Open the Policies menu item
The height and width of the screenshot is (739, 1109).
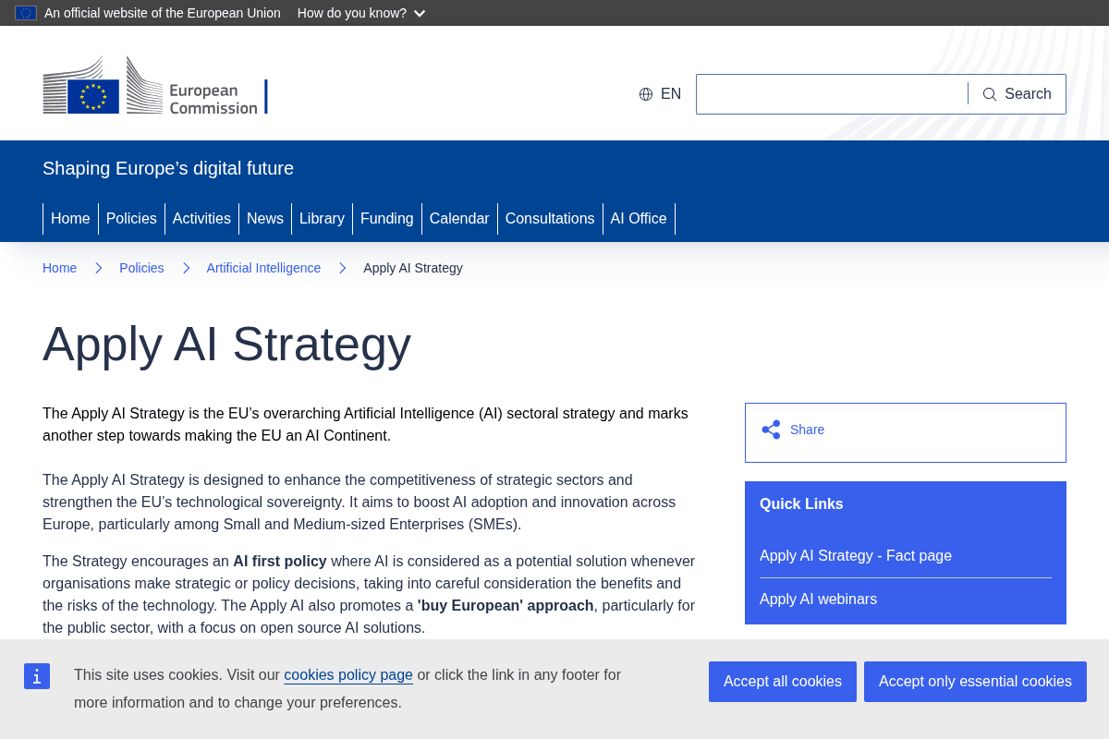(x=131, y=218)
